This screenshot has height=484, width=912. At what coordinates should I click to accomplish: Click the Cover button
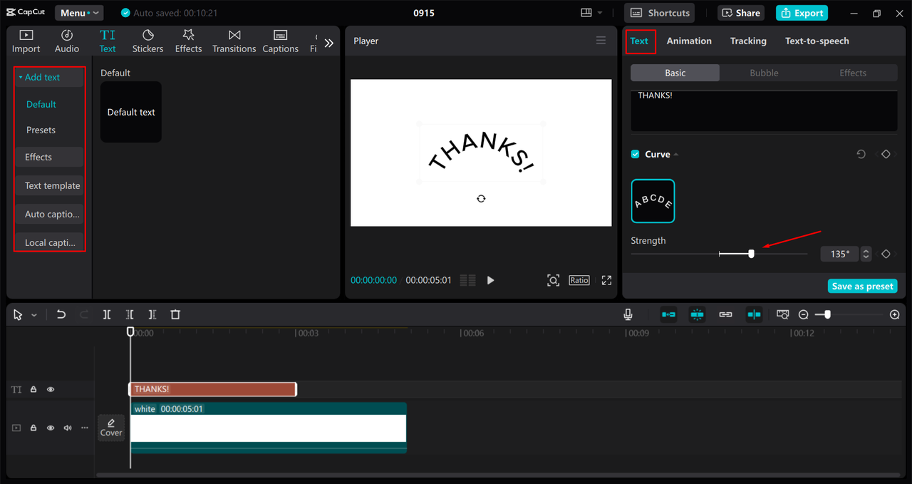pyautogui.click(x=111, y=428)
